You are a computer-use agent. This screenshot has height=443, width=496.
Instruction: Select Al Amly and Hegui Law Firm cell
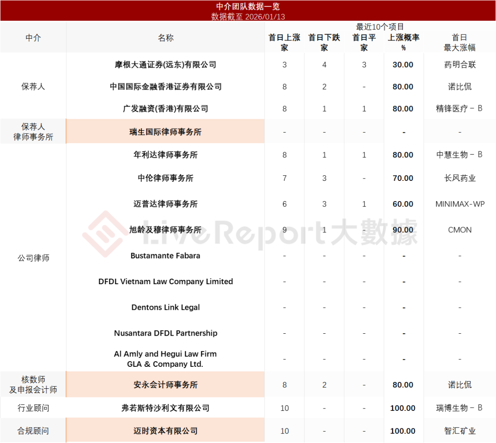click(x=165, y=359)
